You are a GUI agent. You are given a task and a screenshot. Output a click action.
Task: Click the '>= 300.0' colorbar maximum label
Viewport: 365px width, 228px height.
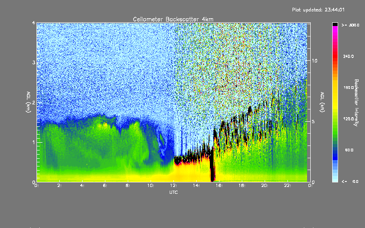click(350, 25)
